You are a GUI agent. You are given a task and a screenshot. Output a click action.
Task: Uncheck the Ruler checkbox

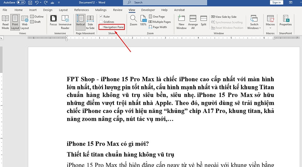pos(101,17)
